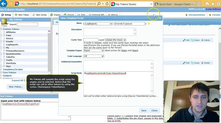The image size is (221, 124).
Task: Collapse the Custom Tokens tree node
Action: [1, 29]
